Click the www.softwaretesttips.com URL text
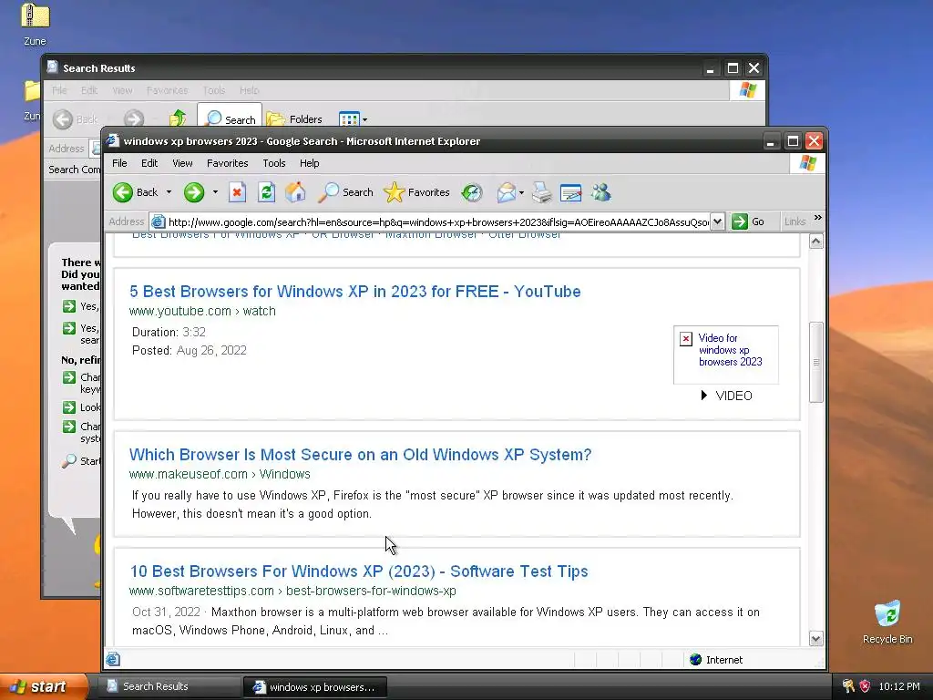Screen dimensions: 933x700 [x=292, y=591]
